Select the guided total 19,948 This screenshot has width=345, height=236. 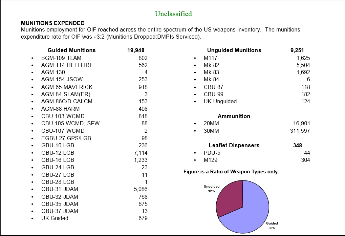pos(136,50)
